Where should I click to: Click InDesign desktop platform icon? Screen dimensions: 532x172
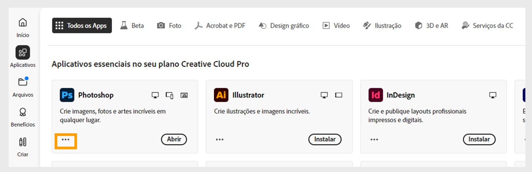click(493, 95)
